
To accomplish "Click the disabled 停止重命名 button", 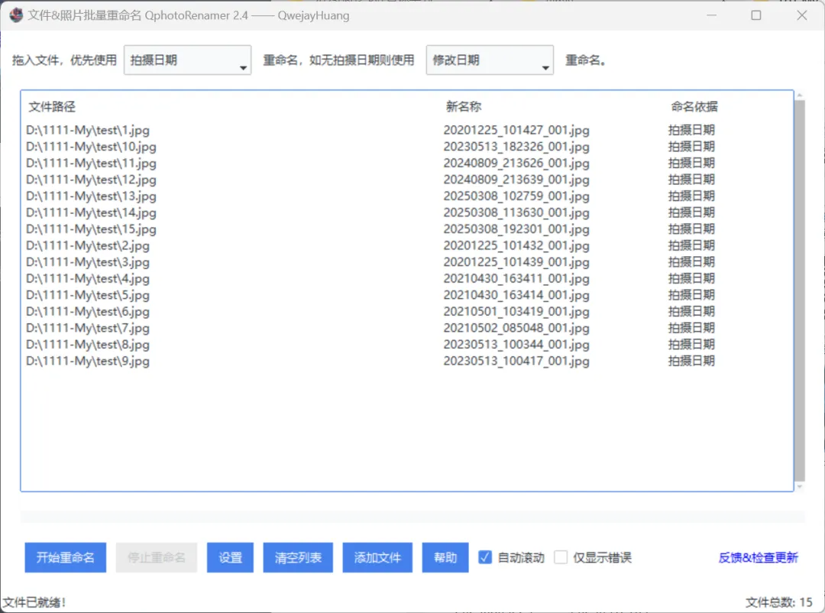I will click(x=156, y=557).
